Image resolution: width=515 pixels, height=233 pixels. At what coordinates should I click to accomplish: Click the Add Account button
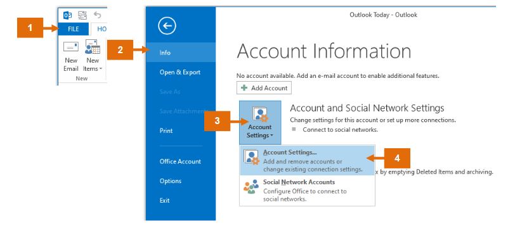point(264,88)
